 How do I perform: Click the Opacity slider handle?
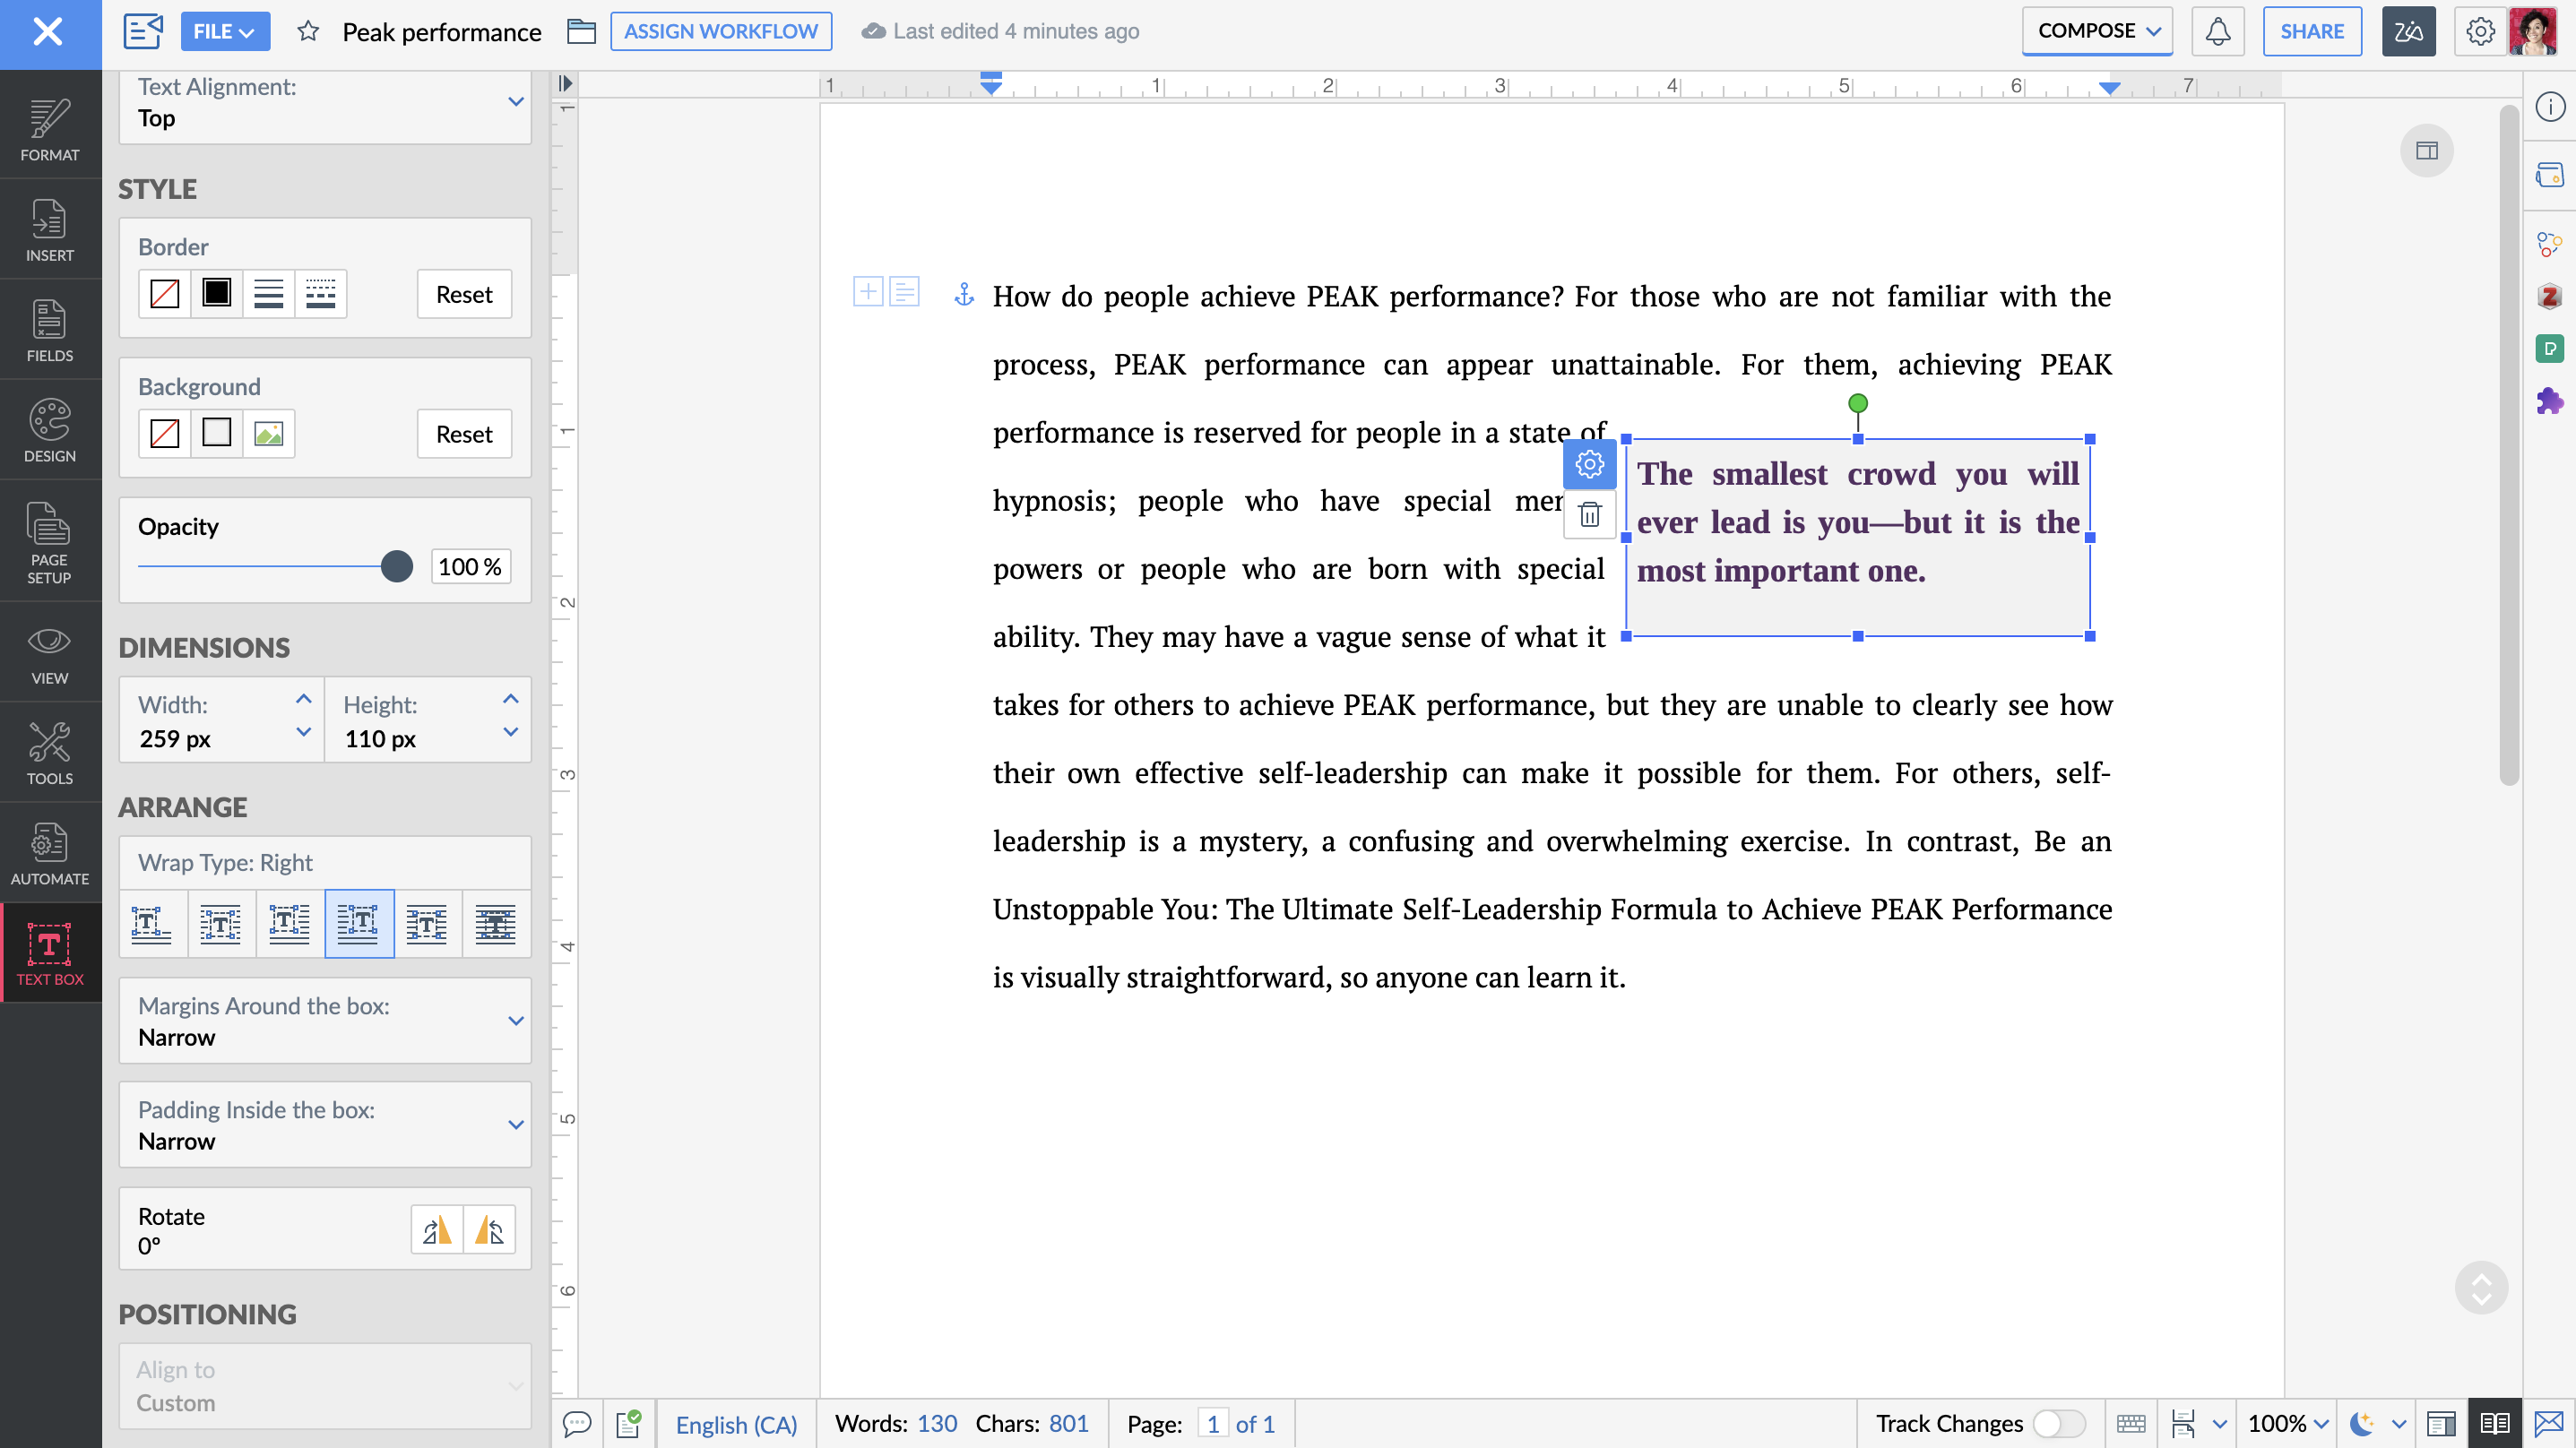[x=397, y=566]
